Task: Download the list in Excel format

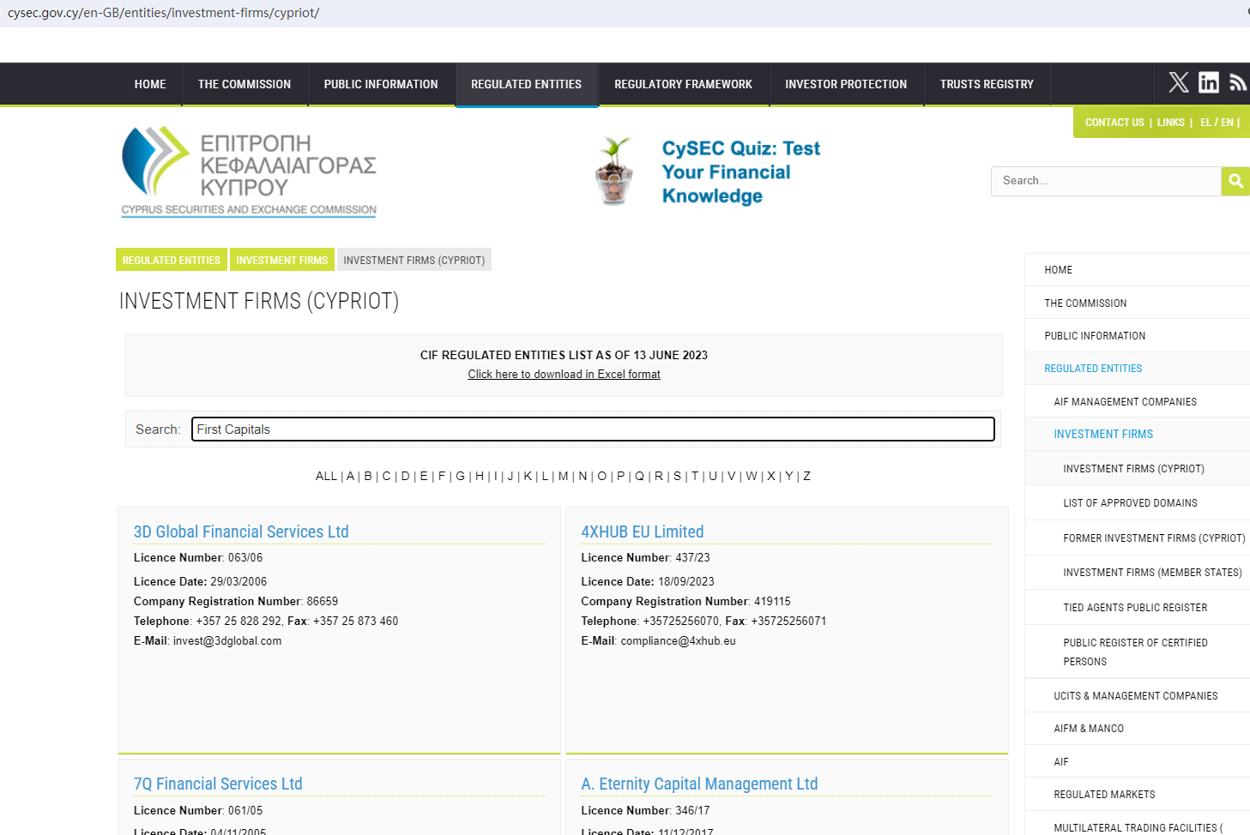Action: (564, 374)
